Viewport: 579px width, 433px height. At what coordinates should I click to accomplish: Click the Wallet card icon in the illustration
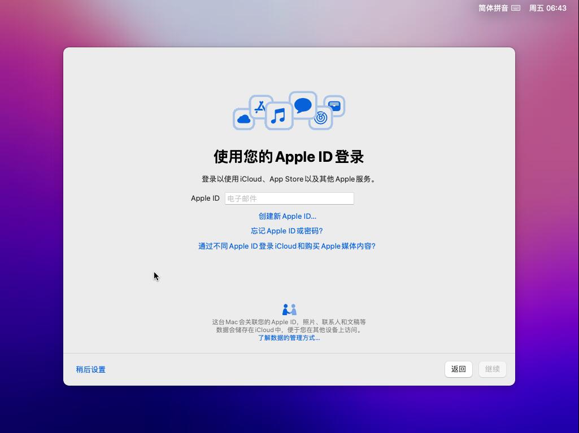pyautogui.click(x=334, y=105)
